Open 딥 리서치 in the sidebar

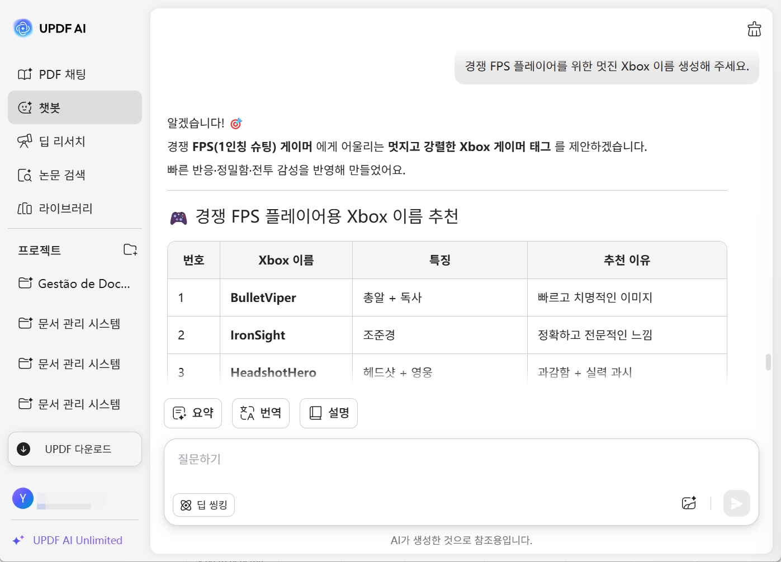pyautogui.click(x=75, y=141)
